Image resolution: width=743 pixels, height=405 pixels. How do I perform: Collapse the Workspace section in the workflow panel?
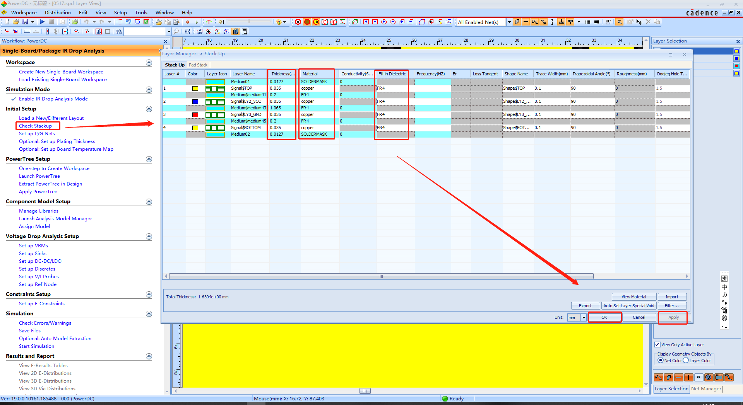(x=149, y=62)
